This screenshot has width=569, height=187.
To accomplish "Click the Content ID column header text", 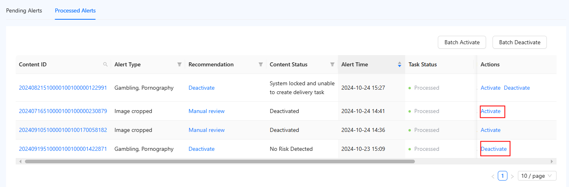I will click(x=33, y=64).
